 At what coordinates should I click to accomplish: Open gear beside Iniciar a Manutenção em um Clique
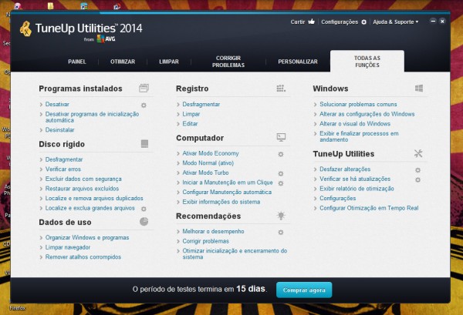(x=281, y=183)
